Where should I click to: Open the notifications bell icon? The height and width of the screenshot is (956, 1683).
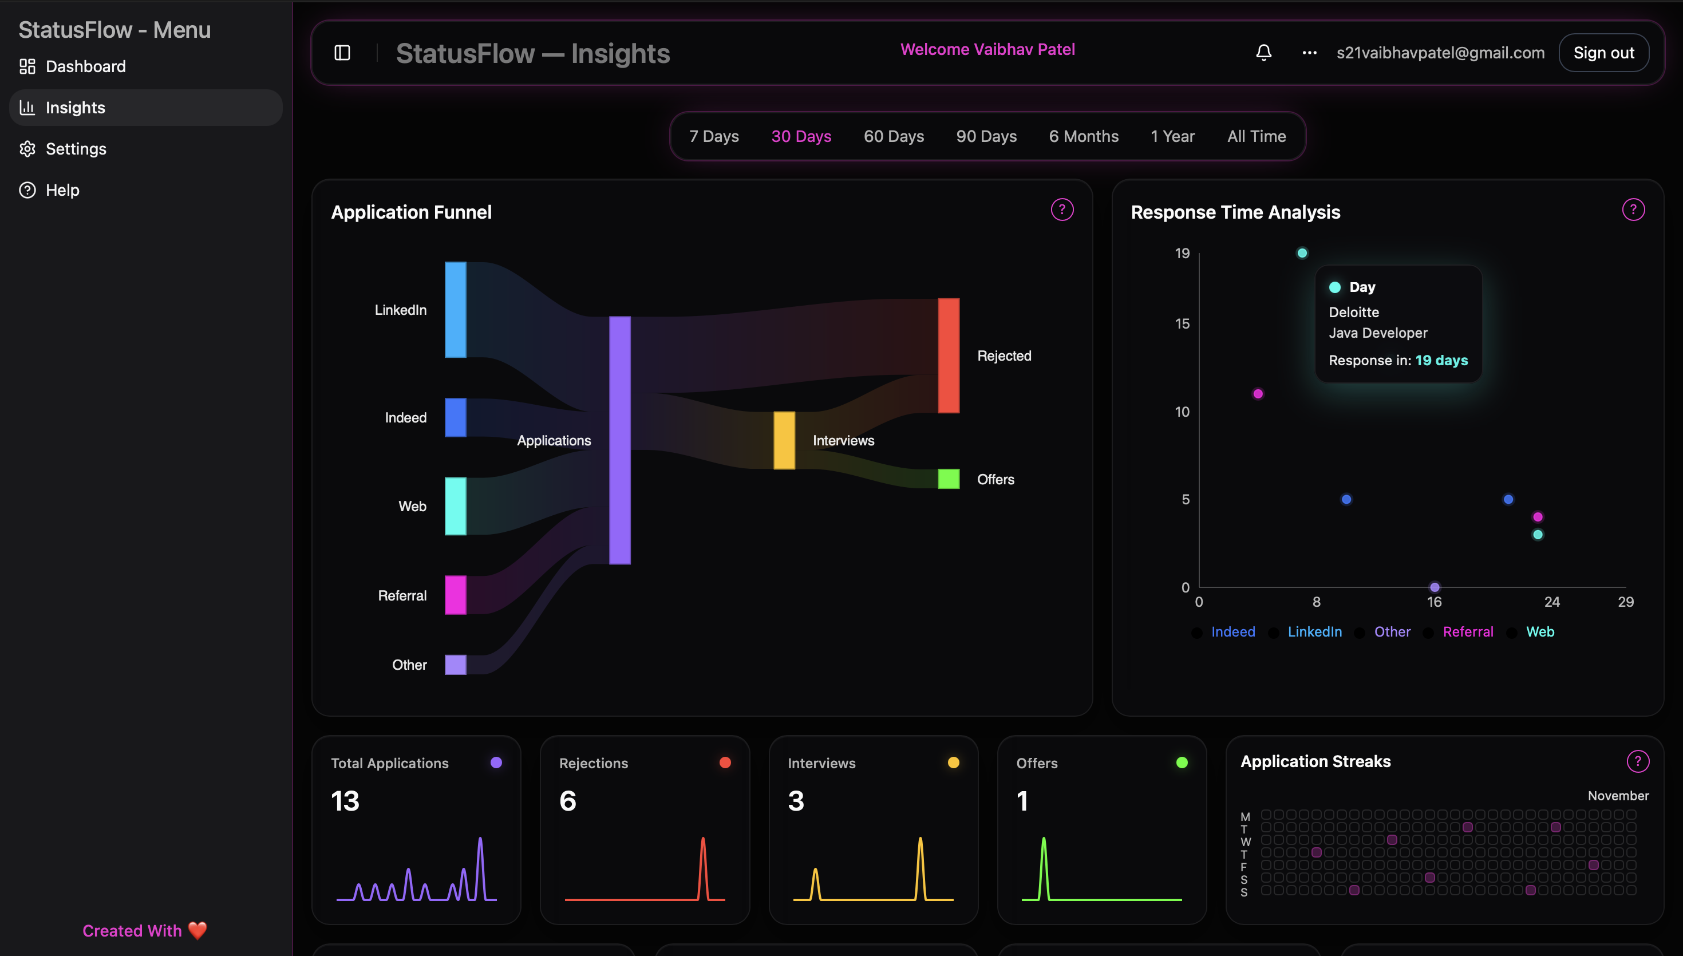pos(1263,52)
